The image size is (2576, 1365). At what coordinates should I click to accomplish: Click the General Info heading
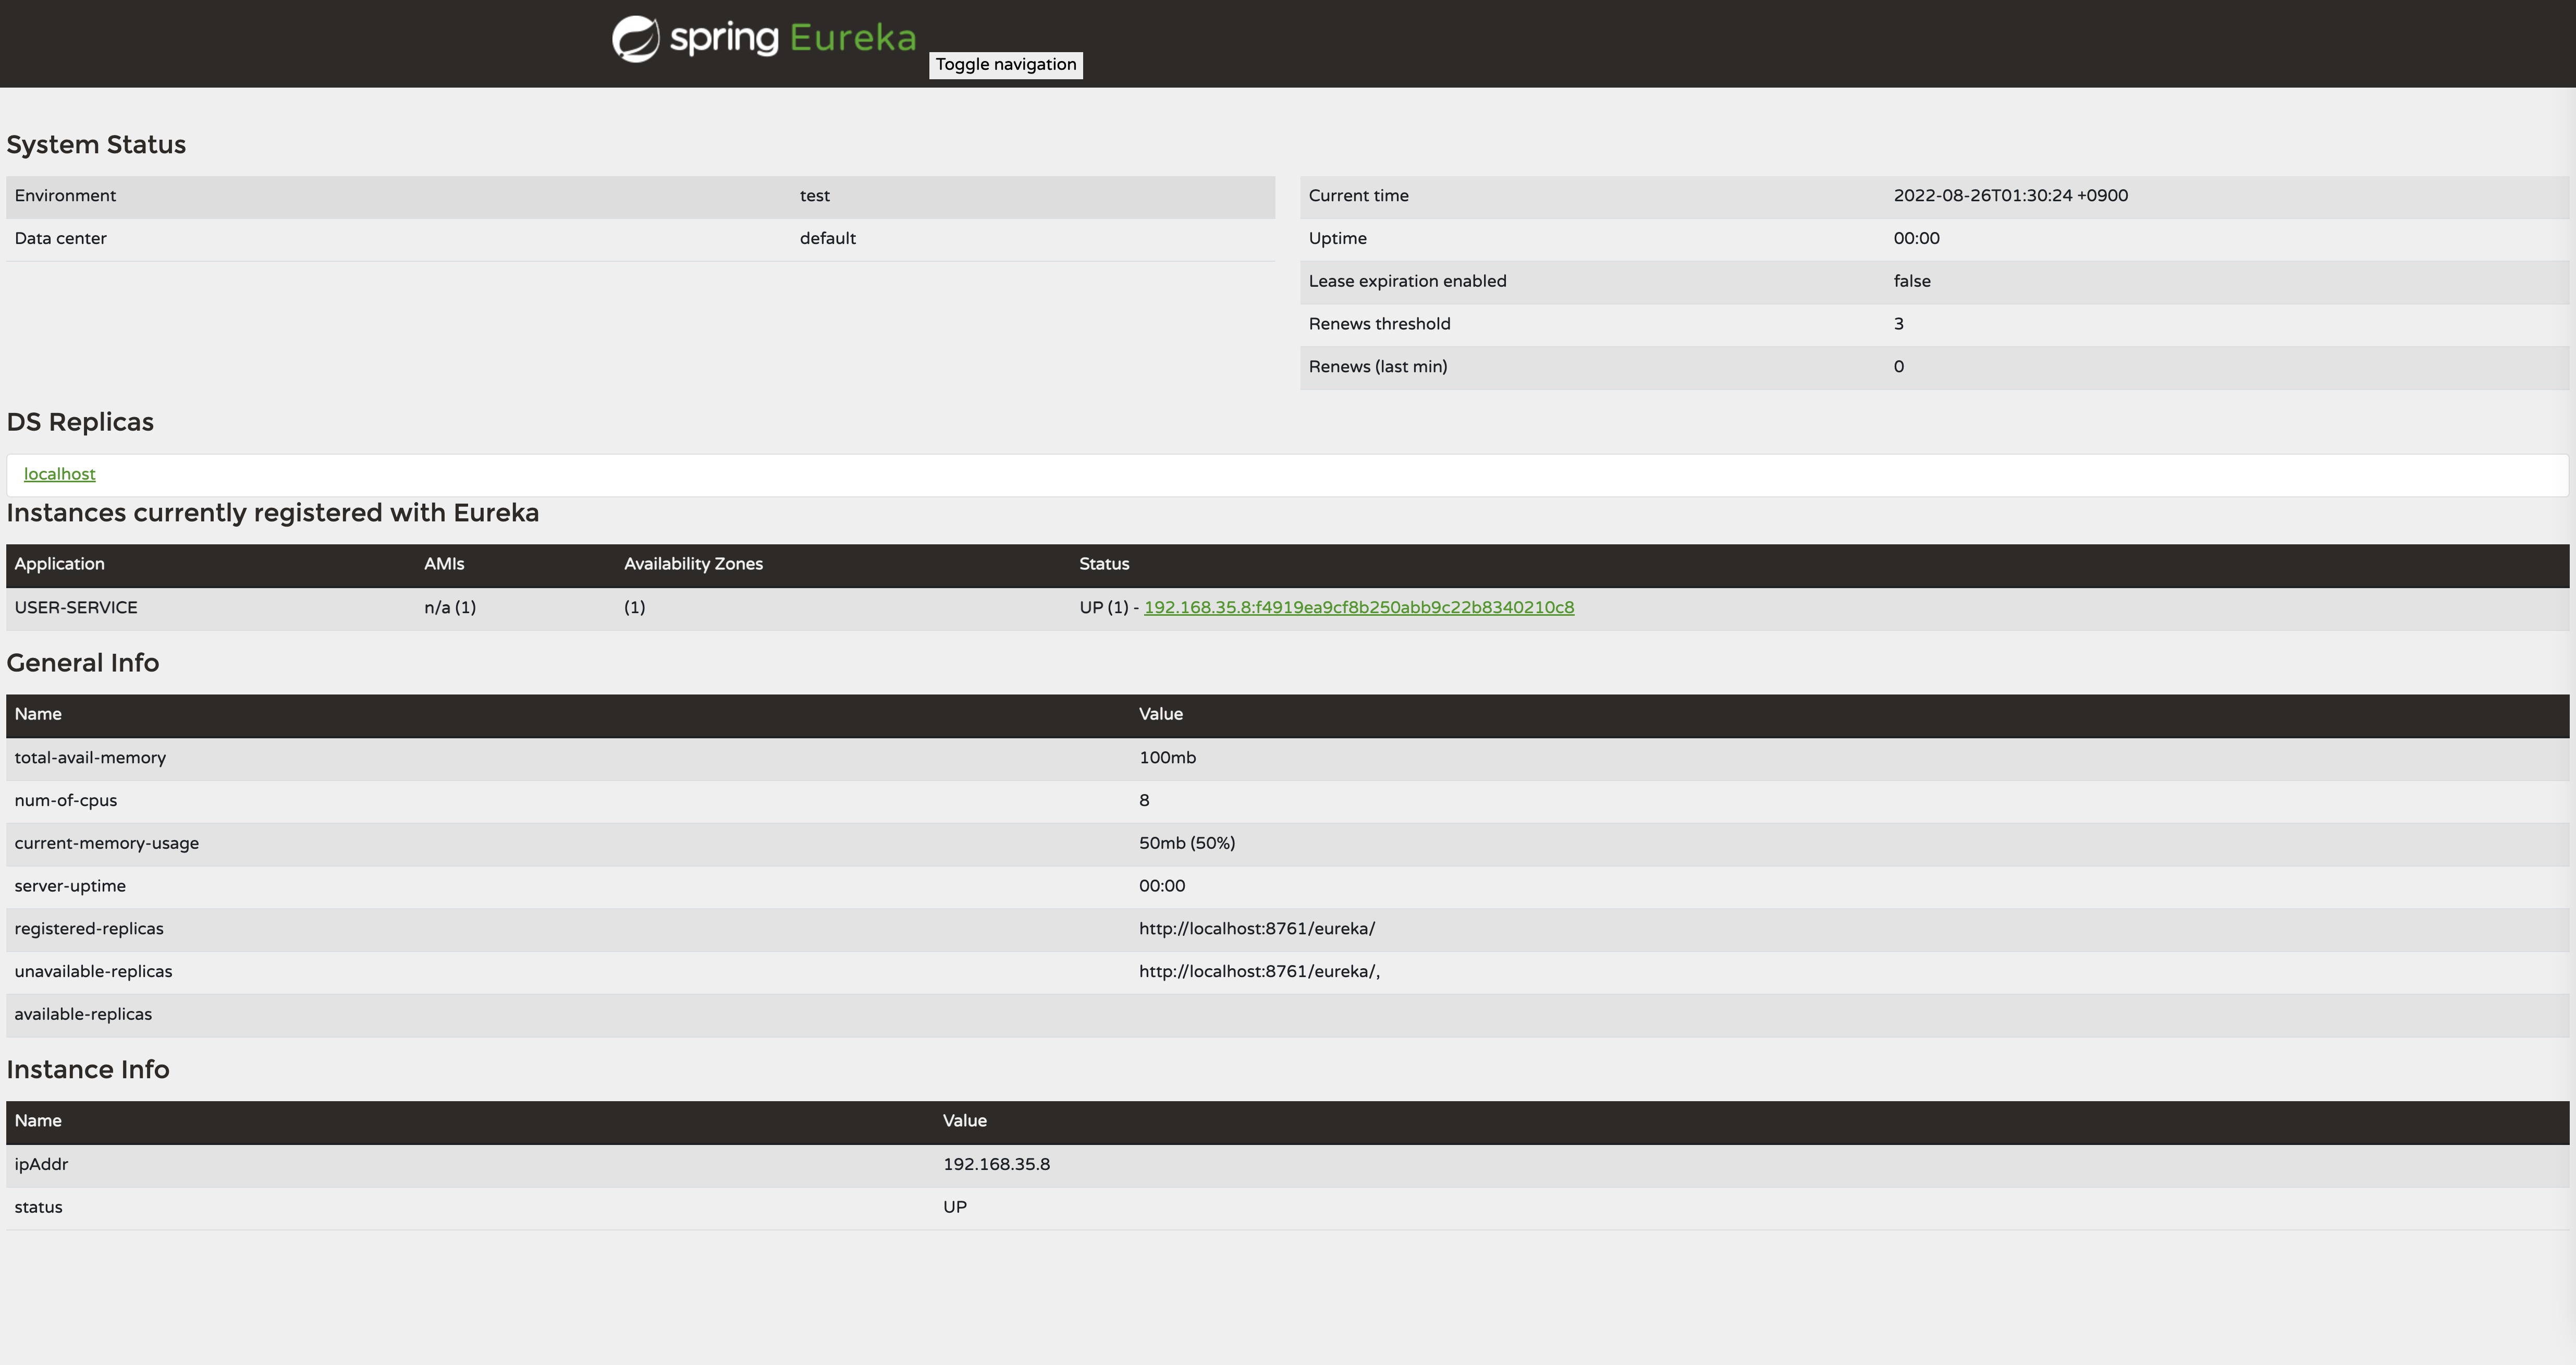(83, 663)
